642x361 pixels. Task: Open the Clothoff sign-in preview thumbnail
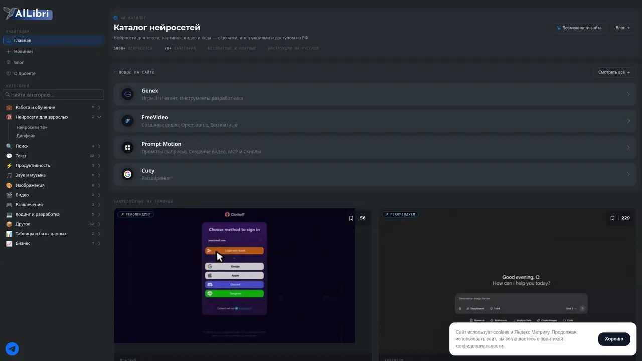(x=234, y=276)
